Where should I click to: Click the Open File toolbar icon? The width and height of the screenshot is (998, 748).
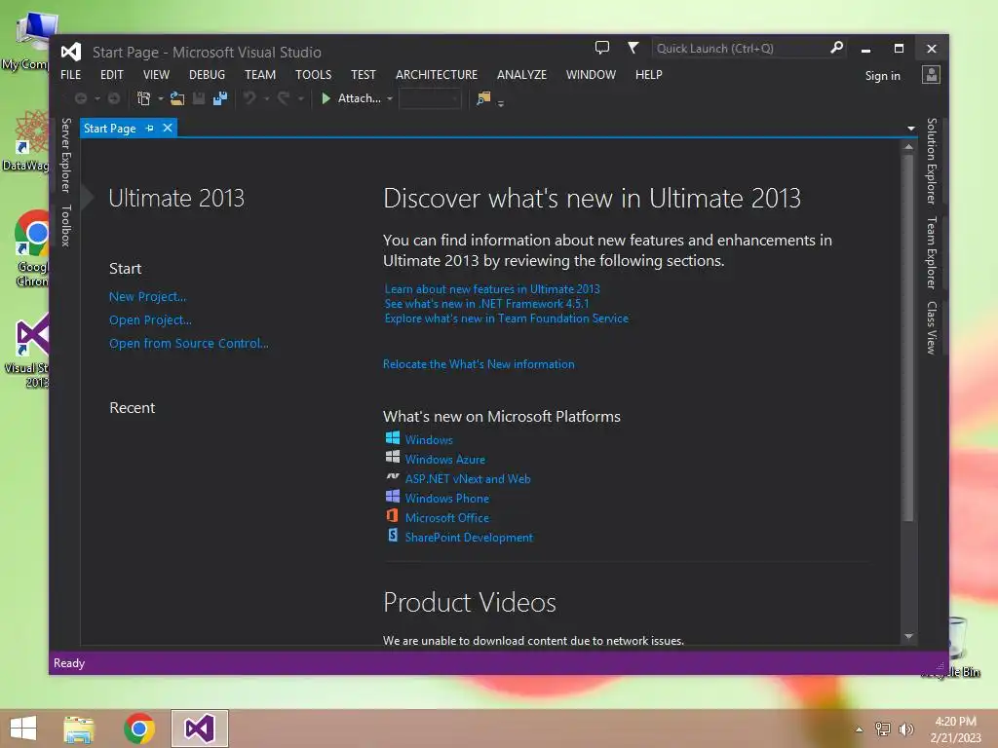point(177,98)
